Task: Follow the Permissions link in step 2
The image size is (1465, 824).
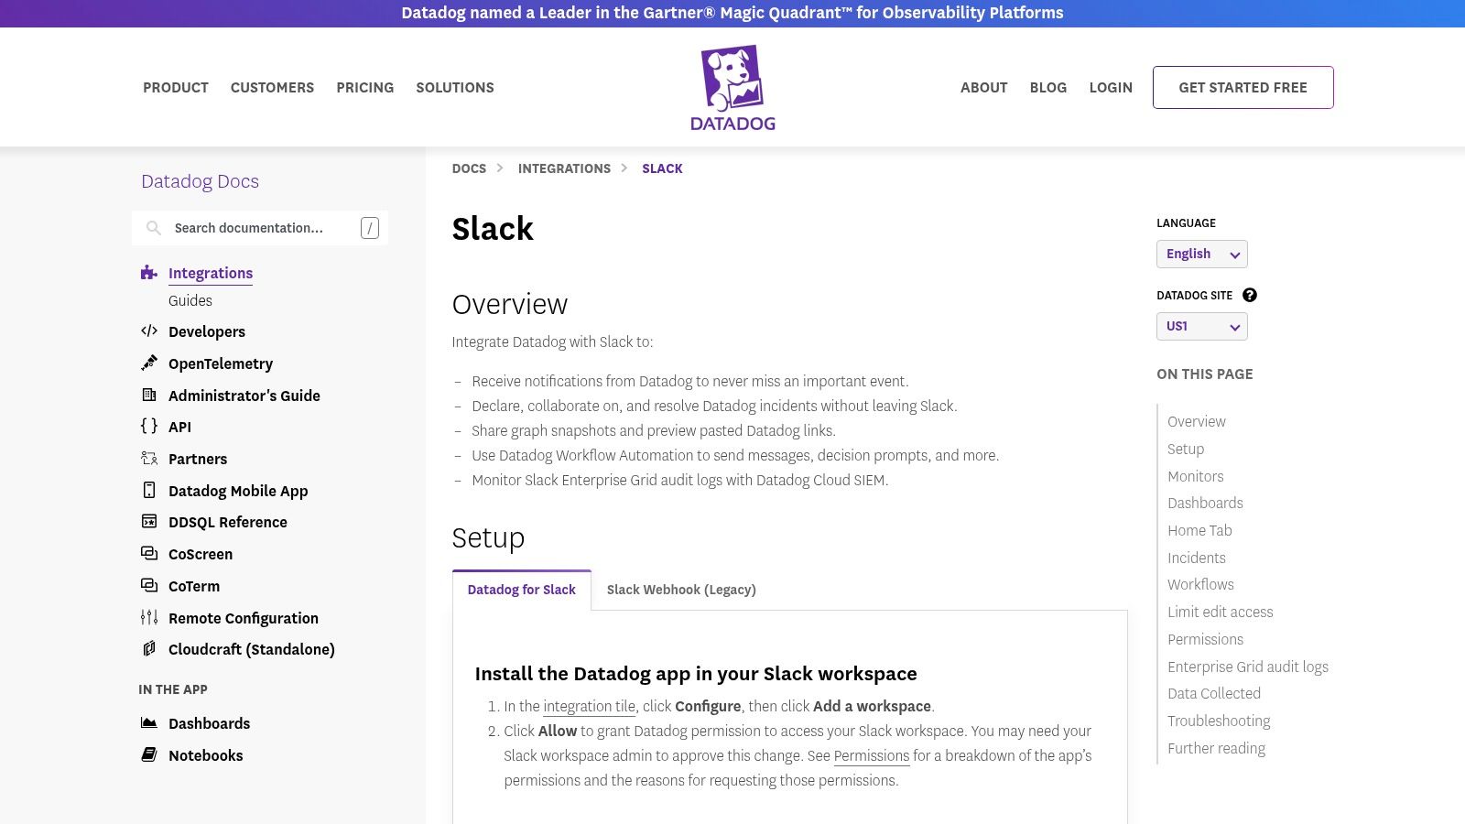Action: click(871, 755)
